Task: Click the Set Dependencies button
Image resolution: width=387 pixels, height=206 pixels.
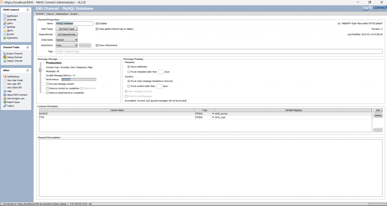Action: click(67, 34)
